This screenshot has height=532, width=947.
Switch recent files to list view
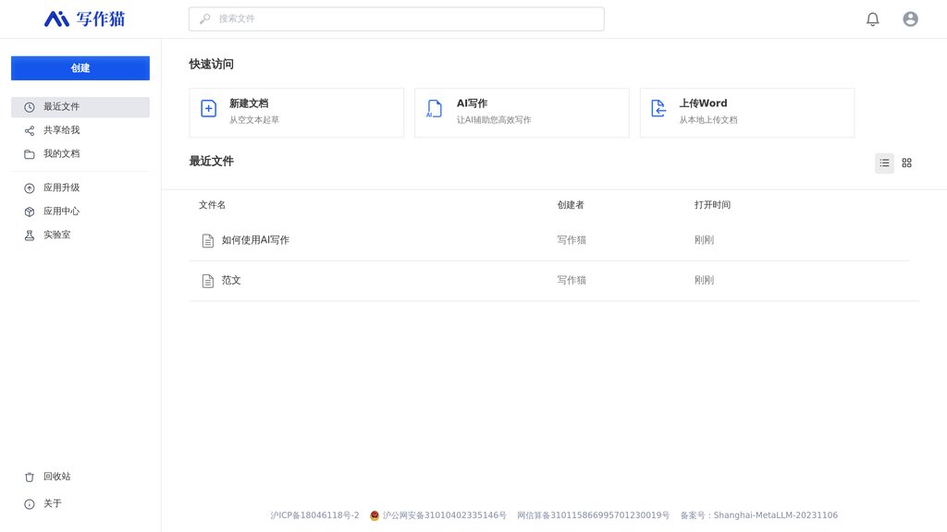(884, 163)
